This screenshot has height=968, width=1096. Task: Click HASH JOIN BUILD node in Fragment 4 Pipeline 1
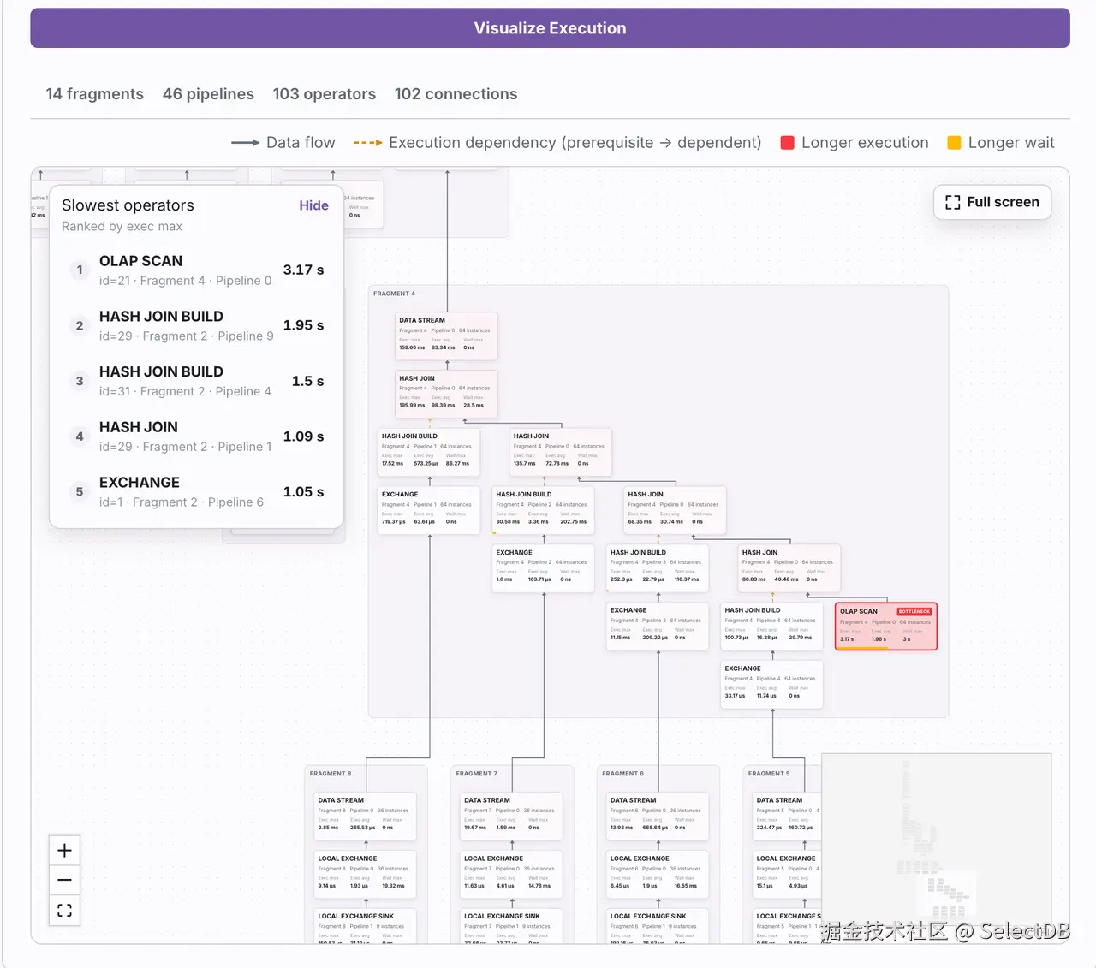(x=429, y=451)
